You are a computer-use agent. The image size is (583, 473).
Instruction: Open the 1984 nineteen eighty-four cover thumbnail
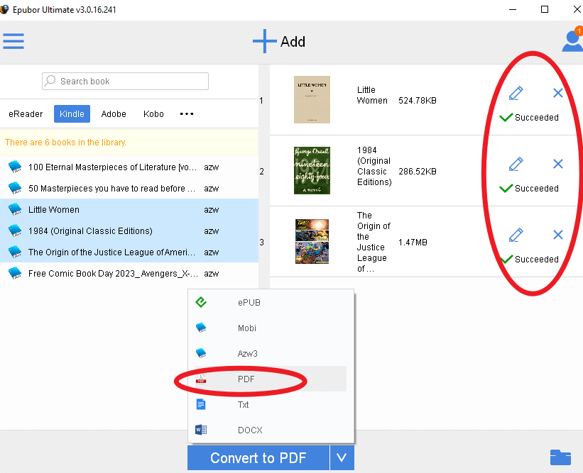pos(312,170)
